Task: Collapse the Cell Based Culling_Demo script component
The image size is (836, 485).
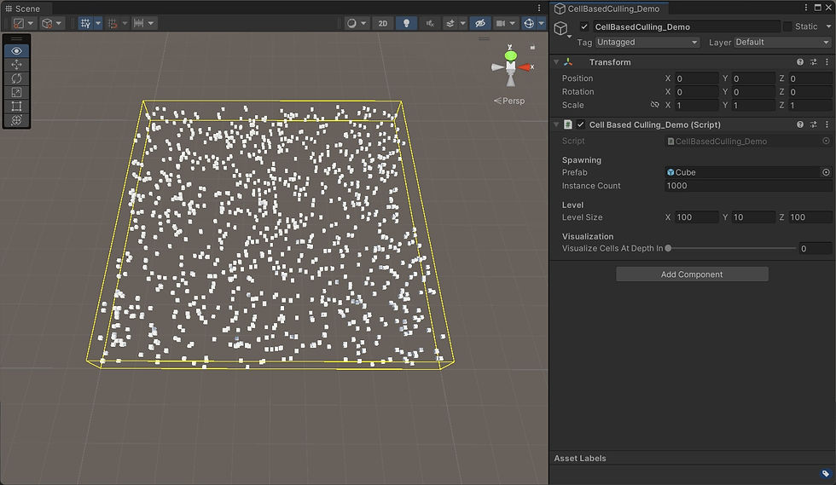Action: (556, 124)
